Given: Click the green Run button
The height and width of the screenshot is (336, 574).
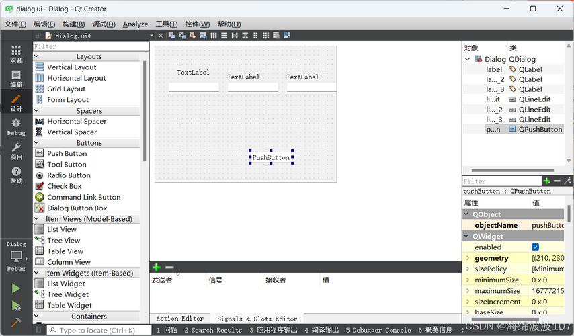Looking at the screenshot, I should (15, 288).
